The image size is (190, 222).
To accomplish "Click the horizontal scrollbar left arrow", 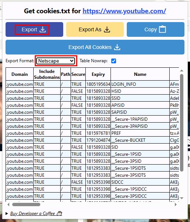I will click(9, 204).
